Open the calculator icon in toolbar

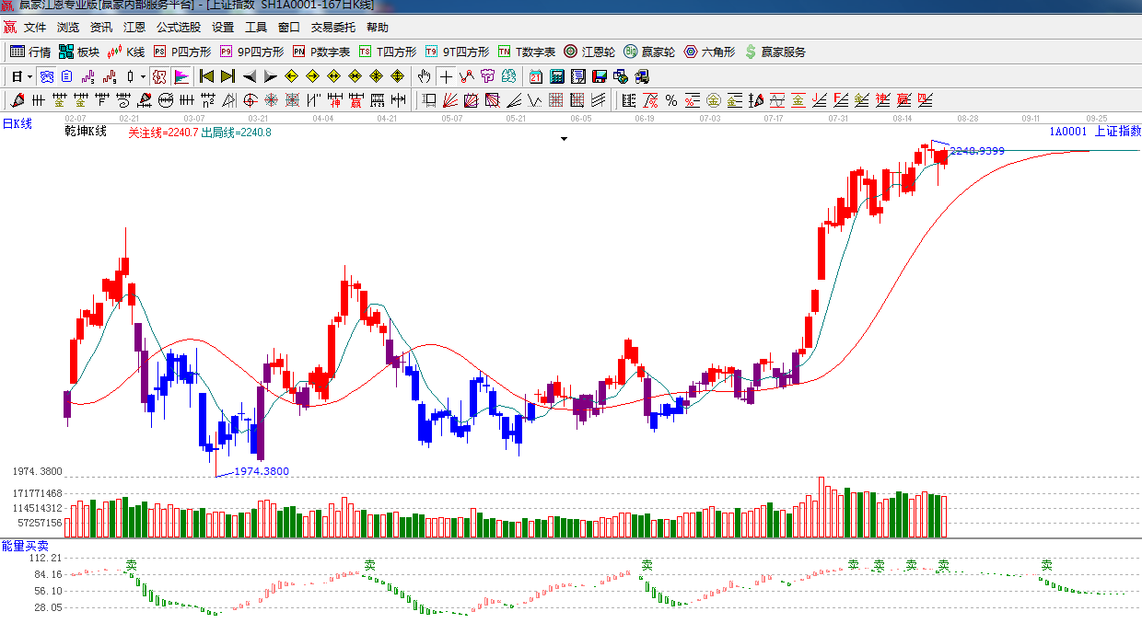click(x=557, y=76)
